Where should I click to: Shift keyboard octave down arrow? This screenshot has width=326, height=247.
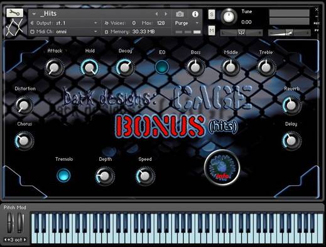(6, 239)
